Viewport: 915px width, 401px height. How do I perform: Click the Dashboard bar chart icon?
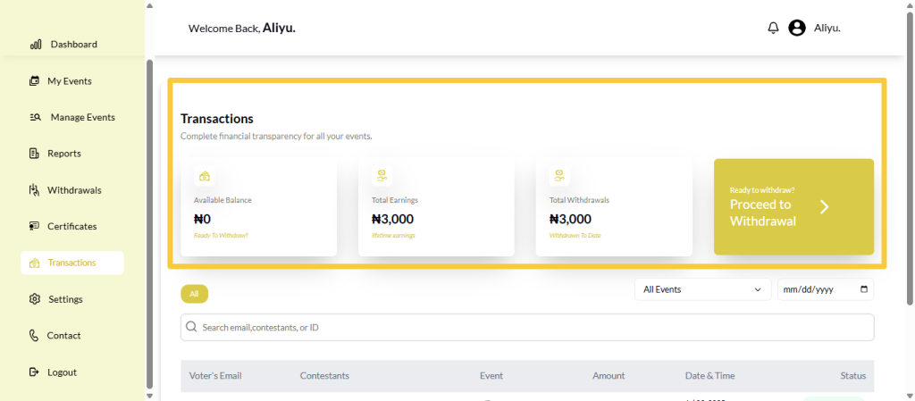click(x=36, y=45)
